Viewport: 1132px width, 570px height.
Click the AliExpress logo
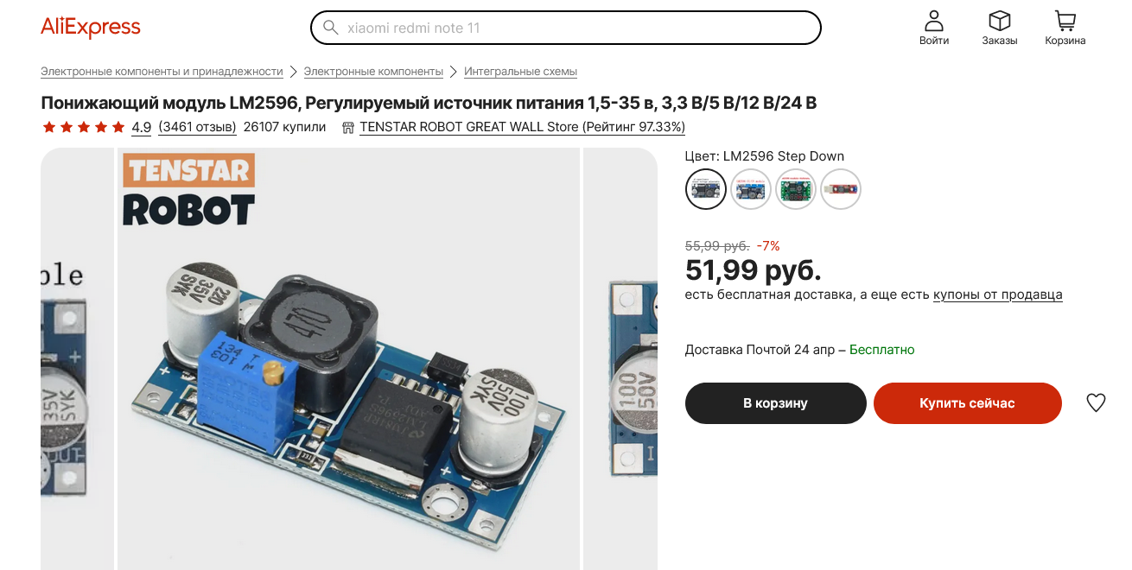coord(91,28)
